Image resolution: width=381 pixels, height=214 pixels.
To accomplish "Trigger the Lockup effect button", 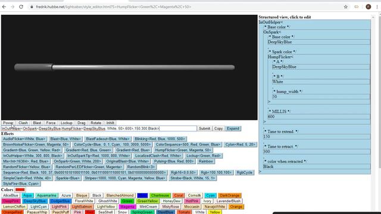I will coord(66,123).
